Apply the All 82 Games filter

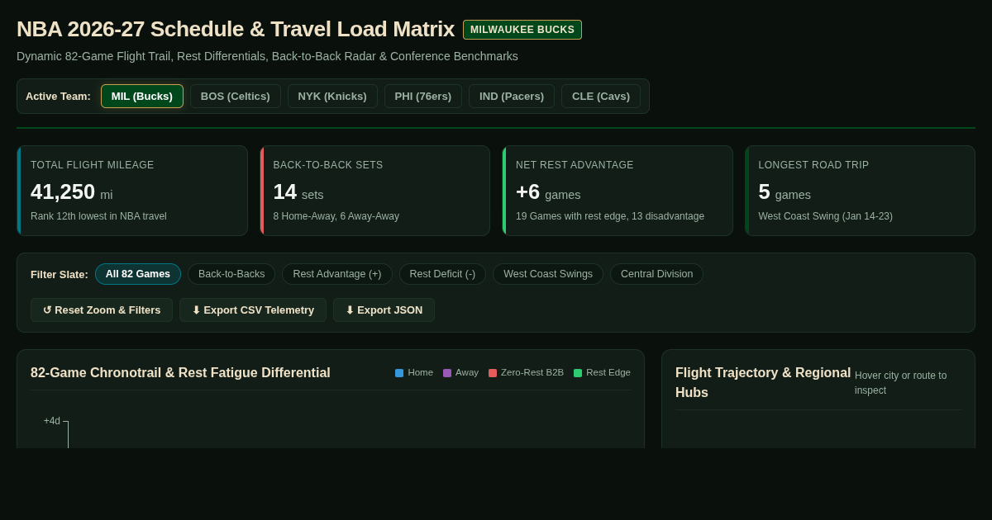pyautogui.click(x=138, y=274)
